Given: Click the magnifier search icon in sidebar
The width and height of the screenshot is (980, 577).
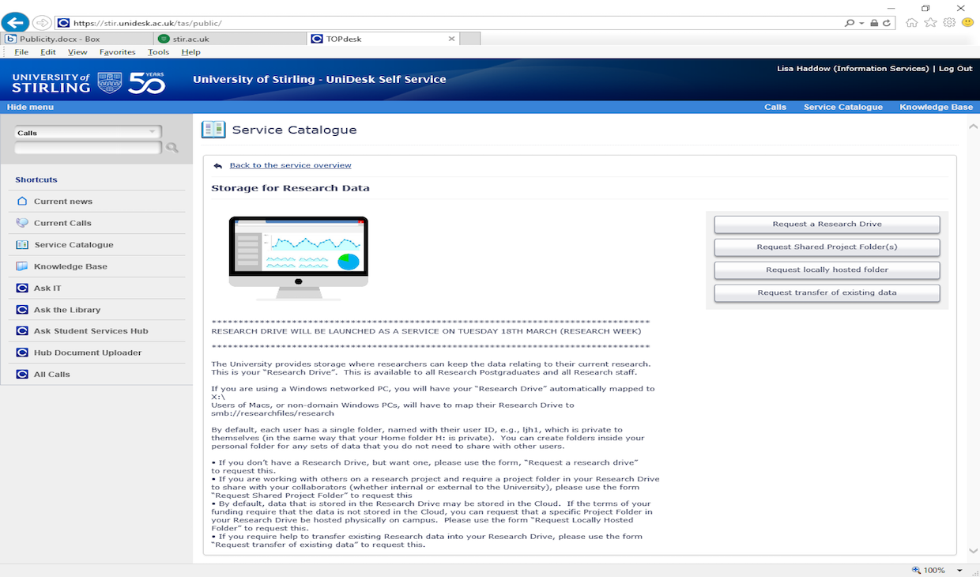Looking at the screenshot, I should pyautogui.click(x=171, y=148).
